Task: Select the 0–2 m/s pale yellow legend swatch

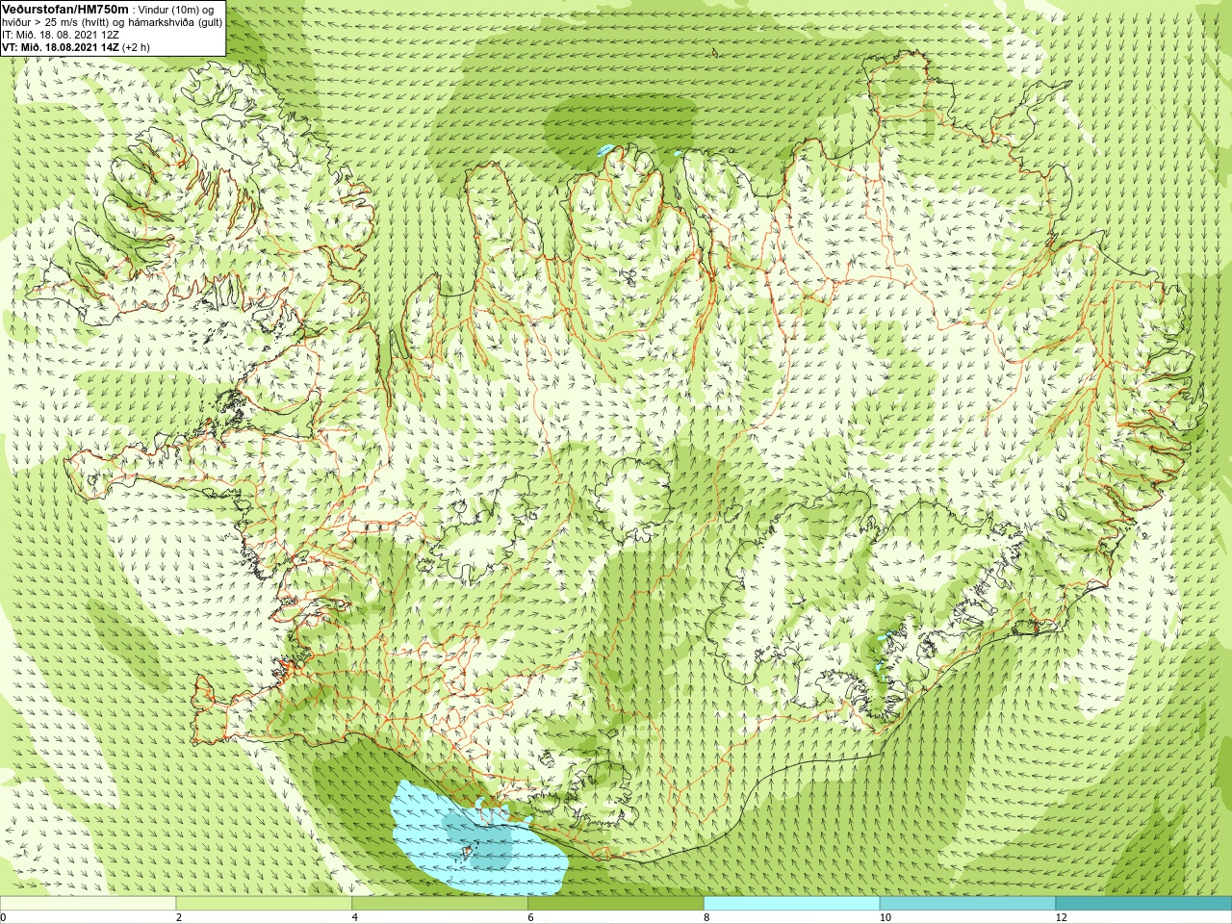Action: (88, 904)
